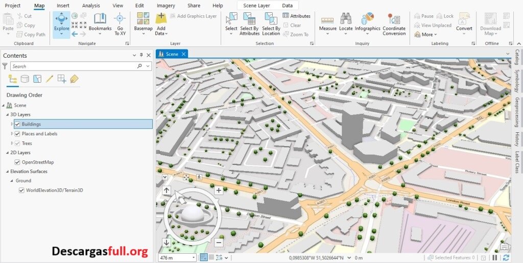Toggle the Trees layer checkbox
Image resolution: width=523 pixels, height=263 pixels.
(17, 144)
